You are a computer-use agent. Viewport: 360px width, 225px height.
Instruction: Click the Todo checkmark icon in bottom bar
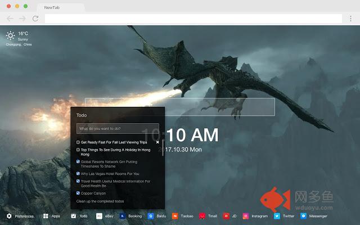(74, 216)
